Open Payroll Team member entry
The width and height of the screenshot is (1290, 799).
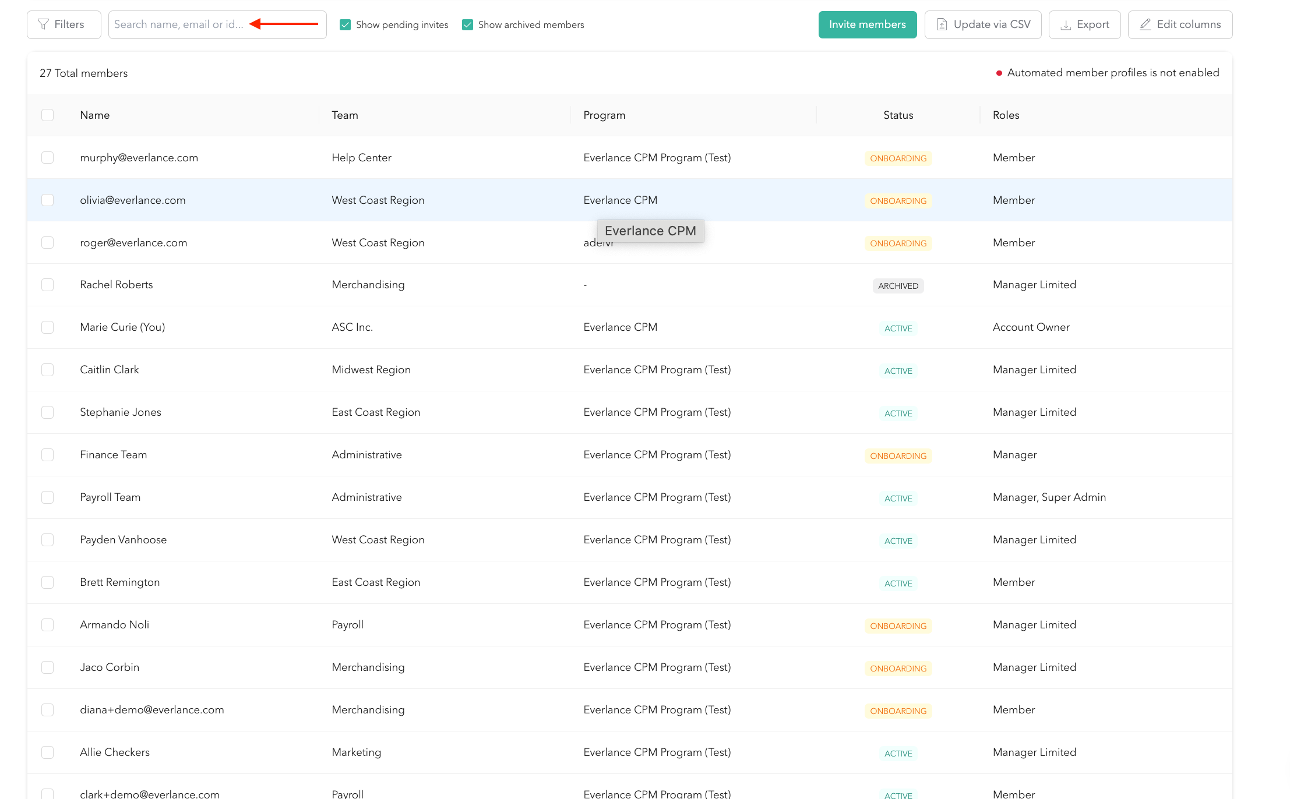click(110, 497)
